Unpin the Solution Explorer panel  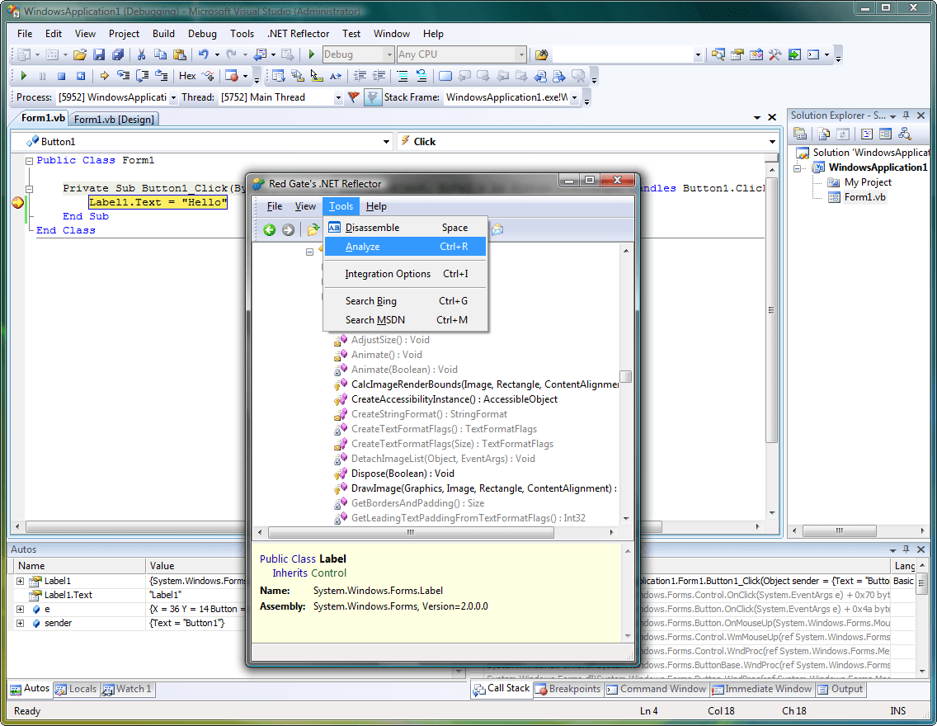click(x=906, y=115)
